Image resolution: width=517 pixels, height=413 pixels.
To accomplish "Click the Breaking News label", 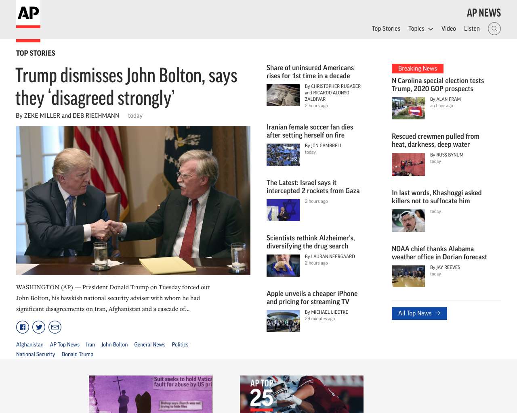I will (x=418, y=69).
